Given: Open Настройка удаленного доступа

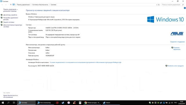Looking at the screenshot, I should [11, 19].
